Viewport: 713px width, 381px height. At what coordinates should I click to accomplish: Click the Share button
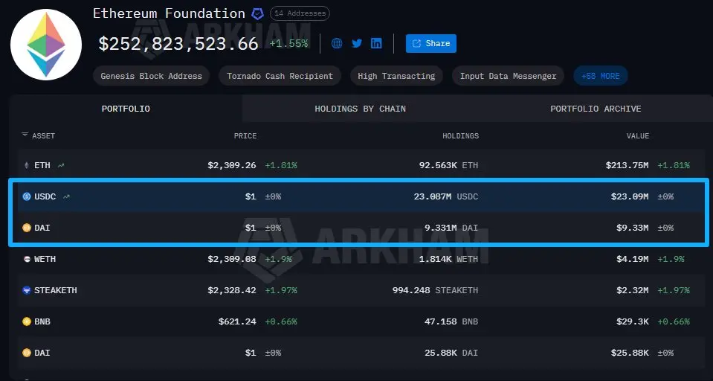click(x=431, y=43)
